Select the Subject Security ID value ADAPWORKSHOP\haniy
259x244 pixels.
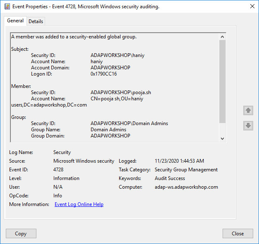pos(118,55)
